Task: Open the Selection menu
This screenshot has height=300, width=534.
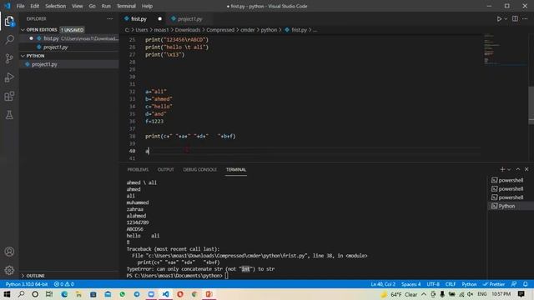Action: pos(56,6)
